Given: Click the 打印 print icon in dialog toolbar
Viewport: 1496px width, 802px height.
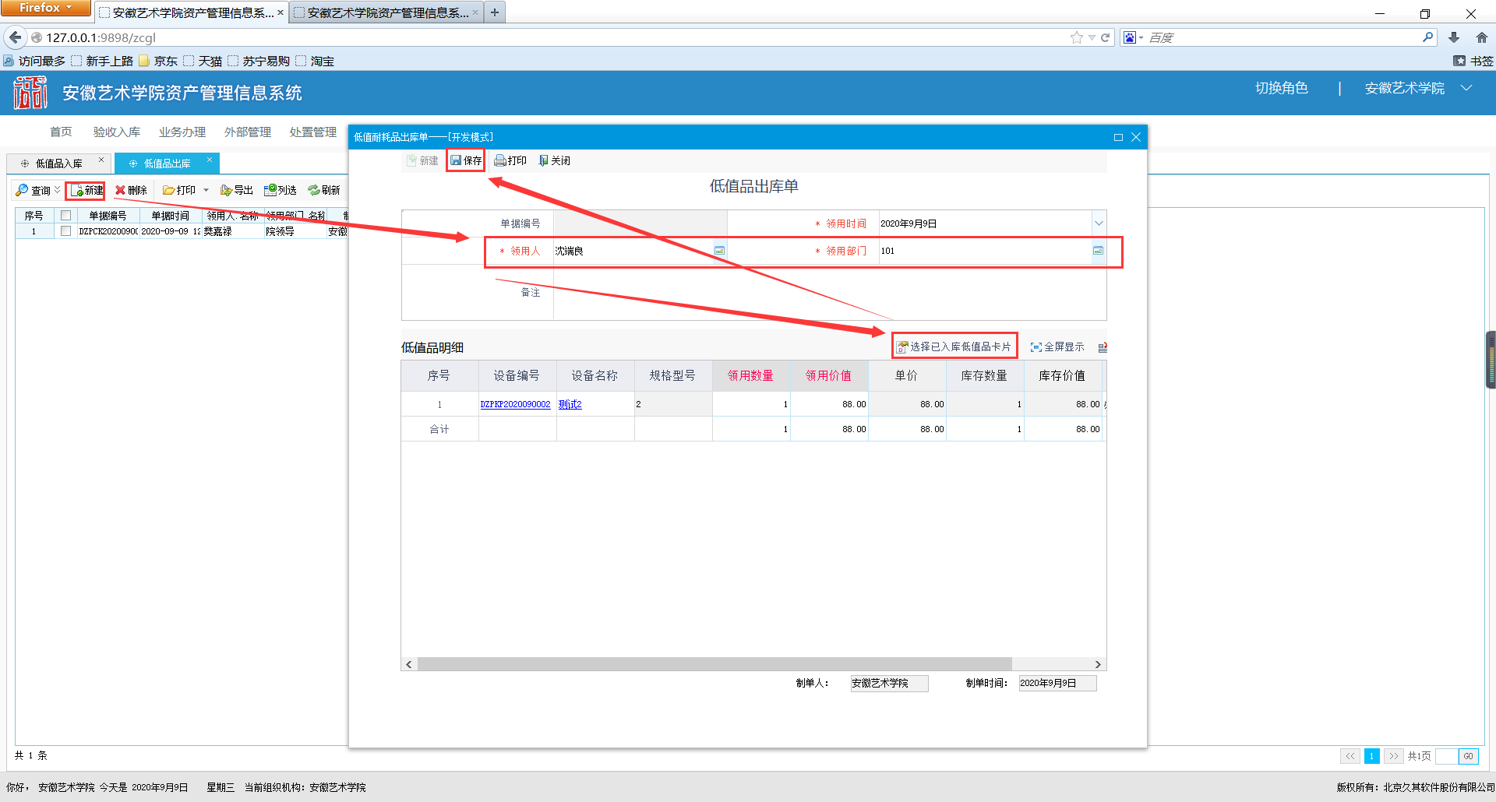Looking at the screenshot, I should [500, 160].
